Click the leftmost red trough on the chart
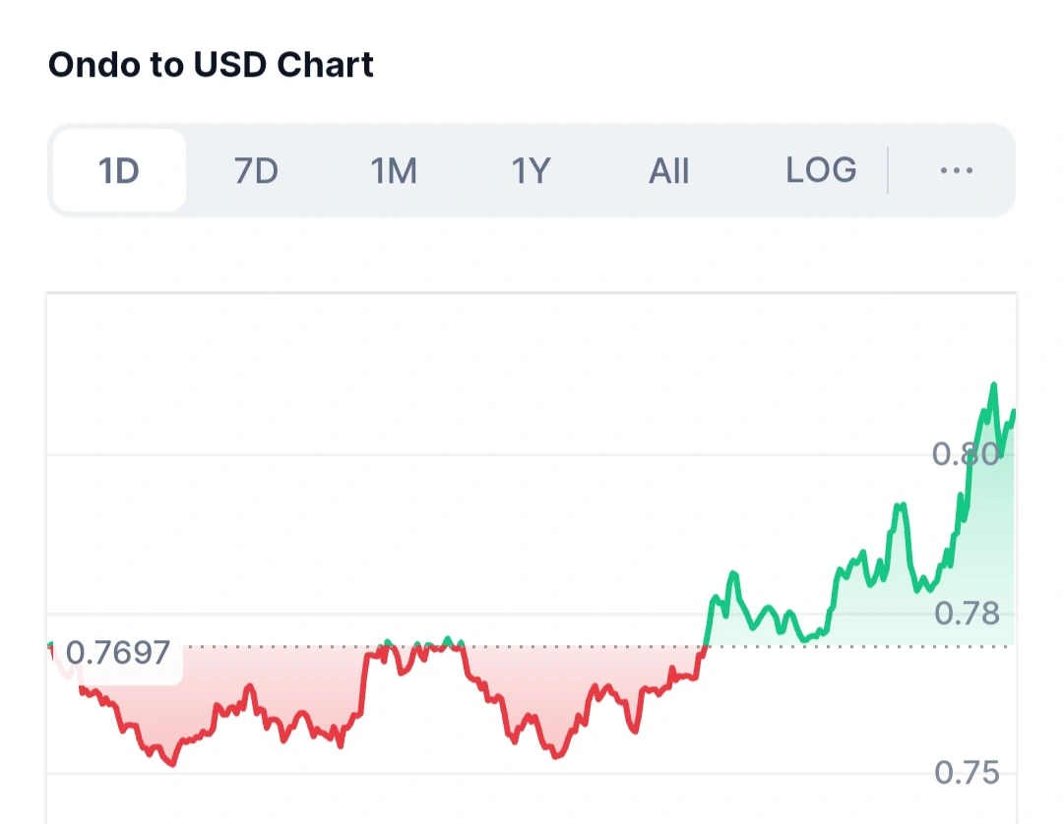 click(x=173, y=764)
